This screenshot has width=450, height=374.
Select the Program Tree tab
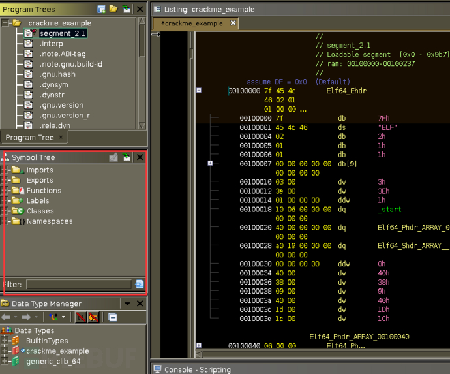pyautogui.click(x=29, y=138)
